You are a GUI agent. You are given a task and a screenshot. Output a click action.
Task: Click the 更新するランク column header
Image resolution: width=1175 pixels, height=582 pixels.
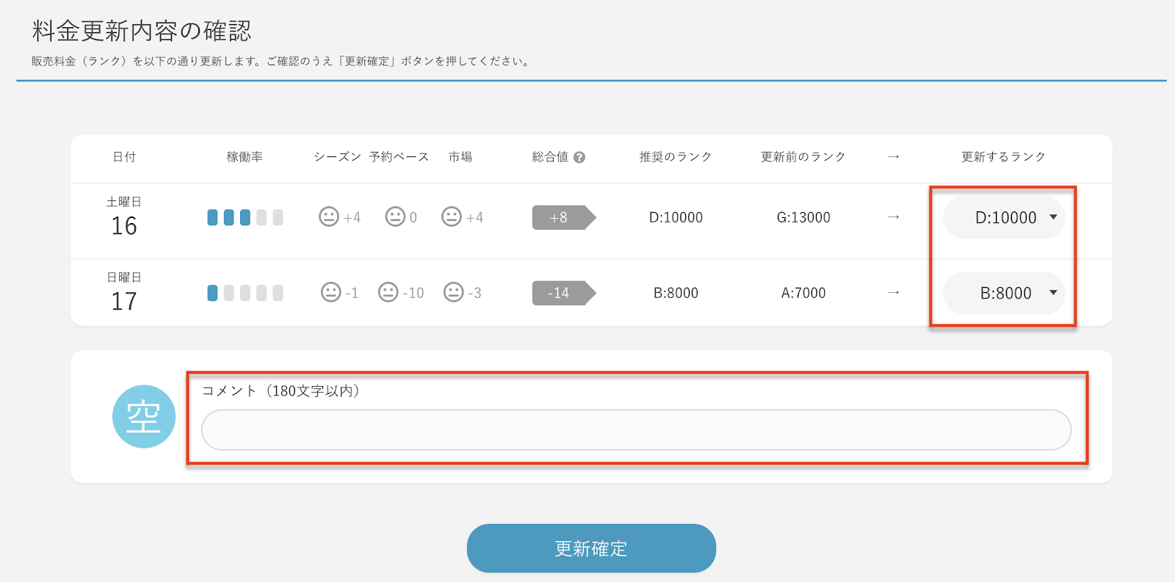[x=1003, y=156]
